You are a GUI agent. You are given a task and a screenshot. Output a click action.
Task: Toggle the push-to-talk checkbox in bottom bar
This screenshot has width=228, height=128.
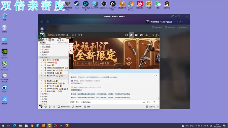click(x=59, y=107)
